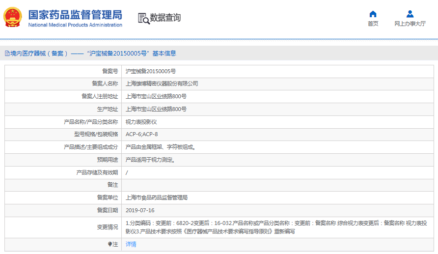This screenshot has width=438, height=254.
Task: Click the 上海市食品药品监督管理局 filing authority cell
Action: (157, 198)
